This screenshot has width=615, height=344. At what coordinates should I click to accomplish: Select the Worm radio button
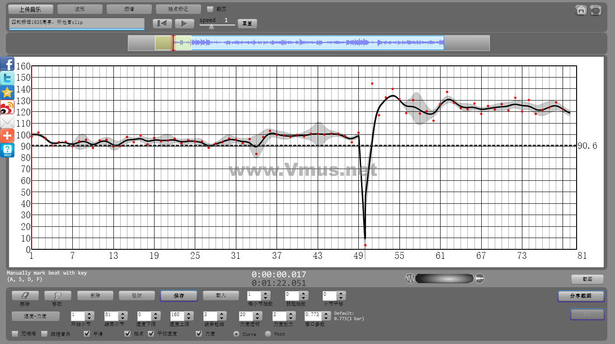coord(268,334)
